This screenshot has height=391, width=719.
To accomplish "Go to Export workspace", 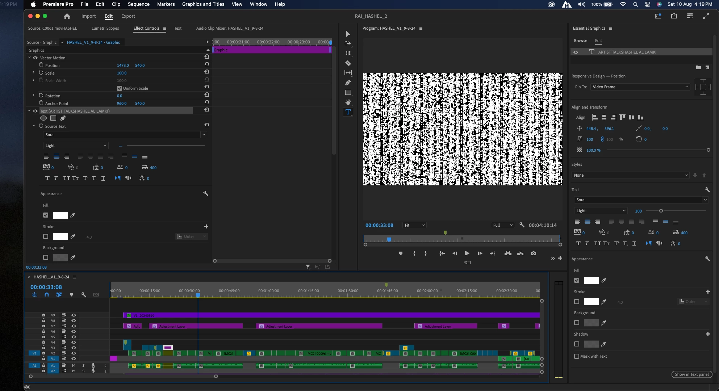I will pos(128,16).
